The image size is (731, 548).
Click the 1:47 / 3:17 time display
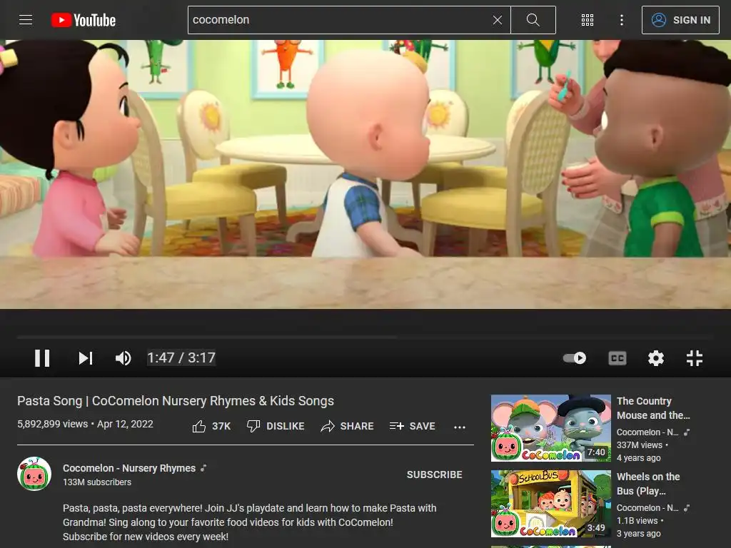(181, 358)
